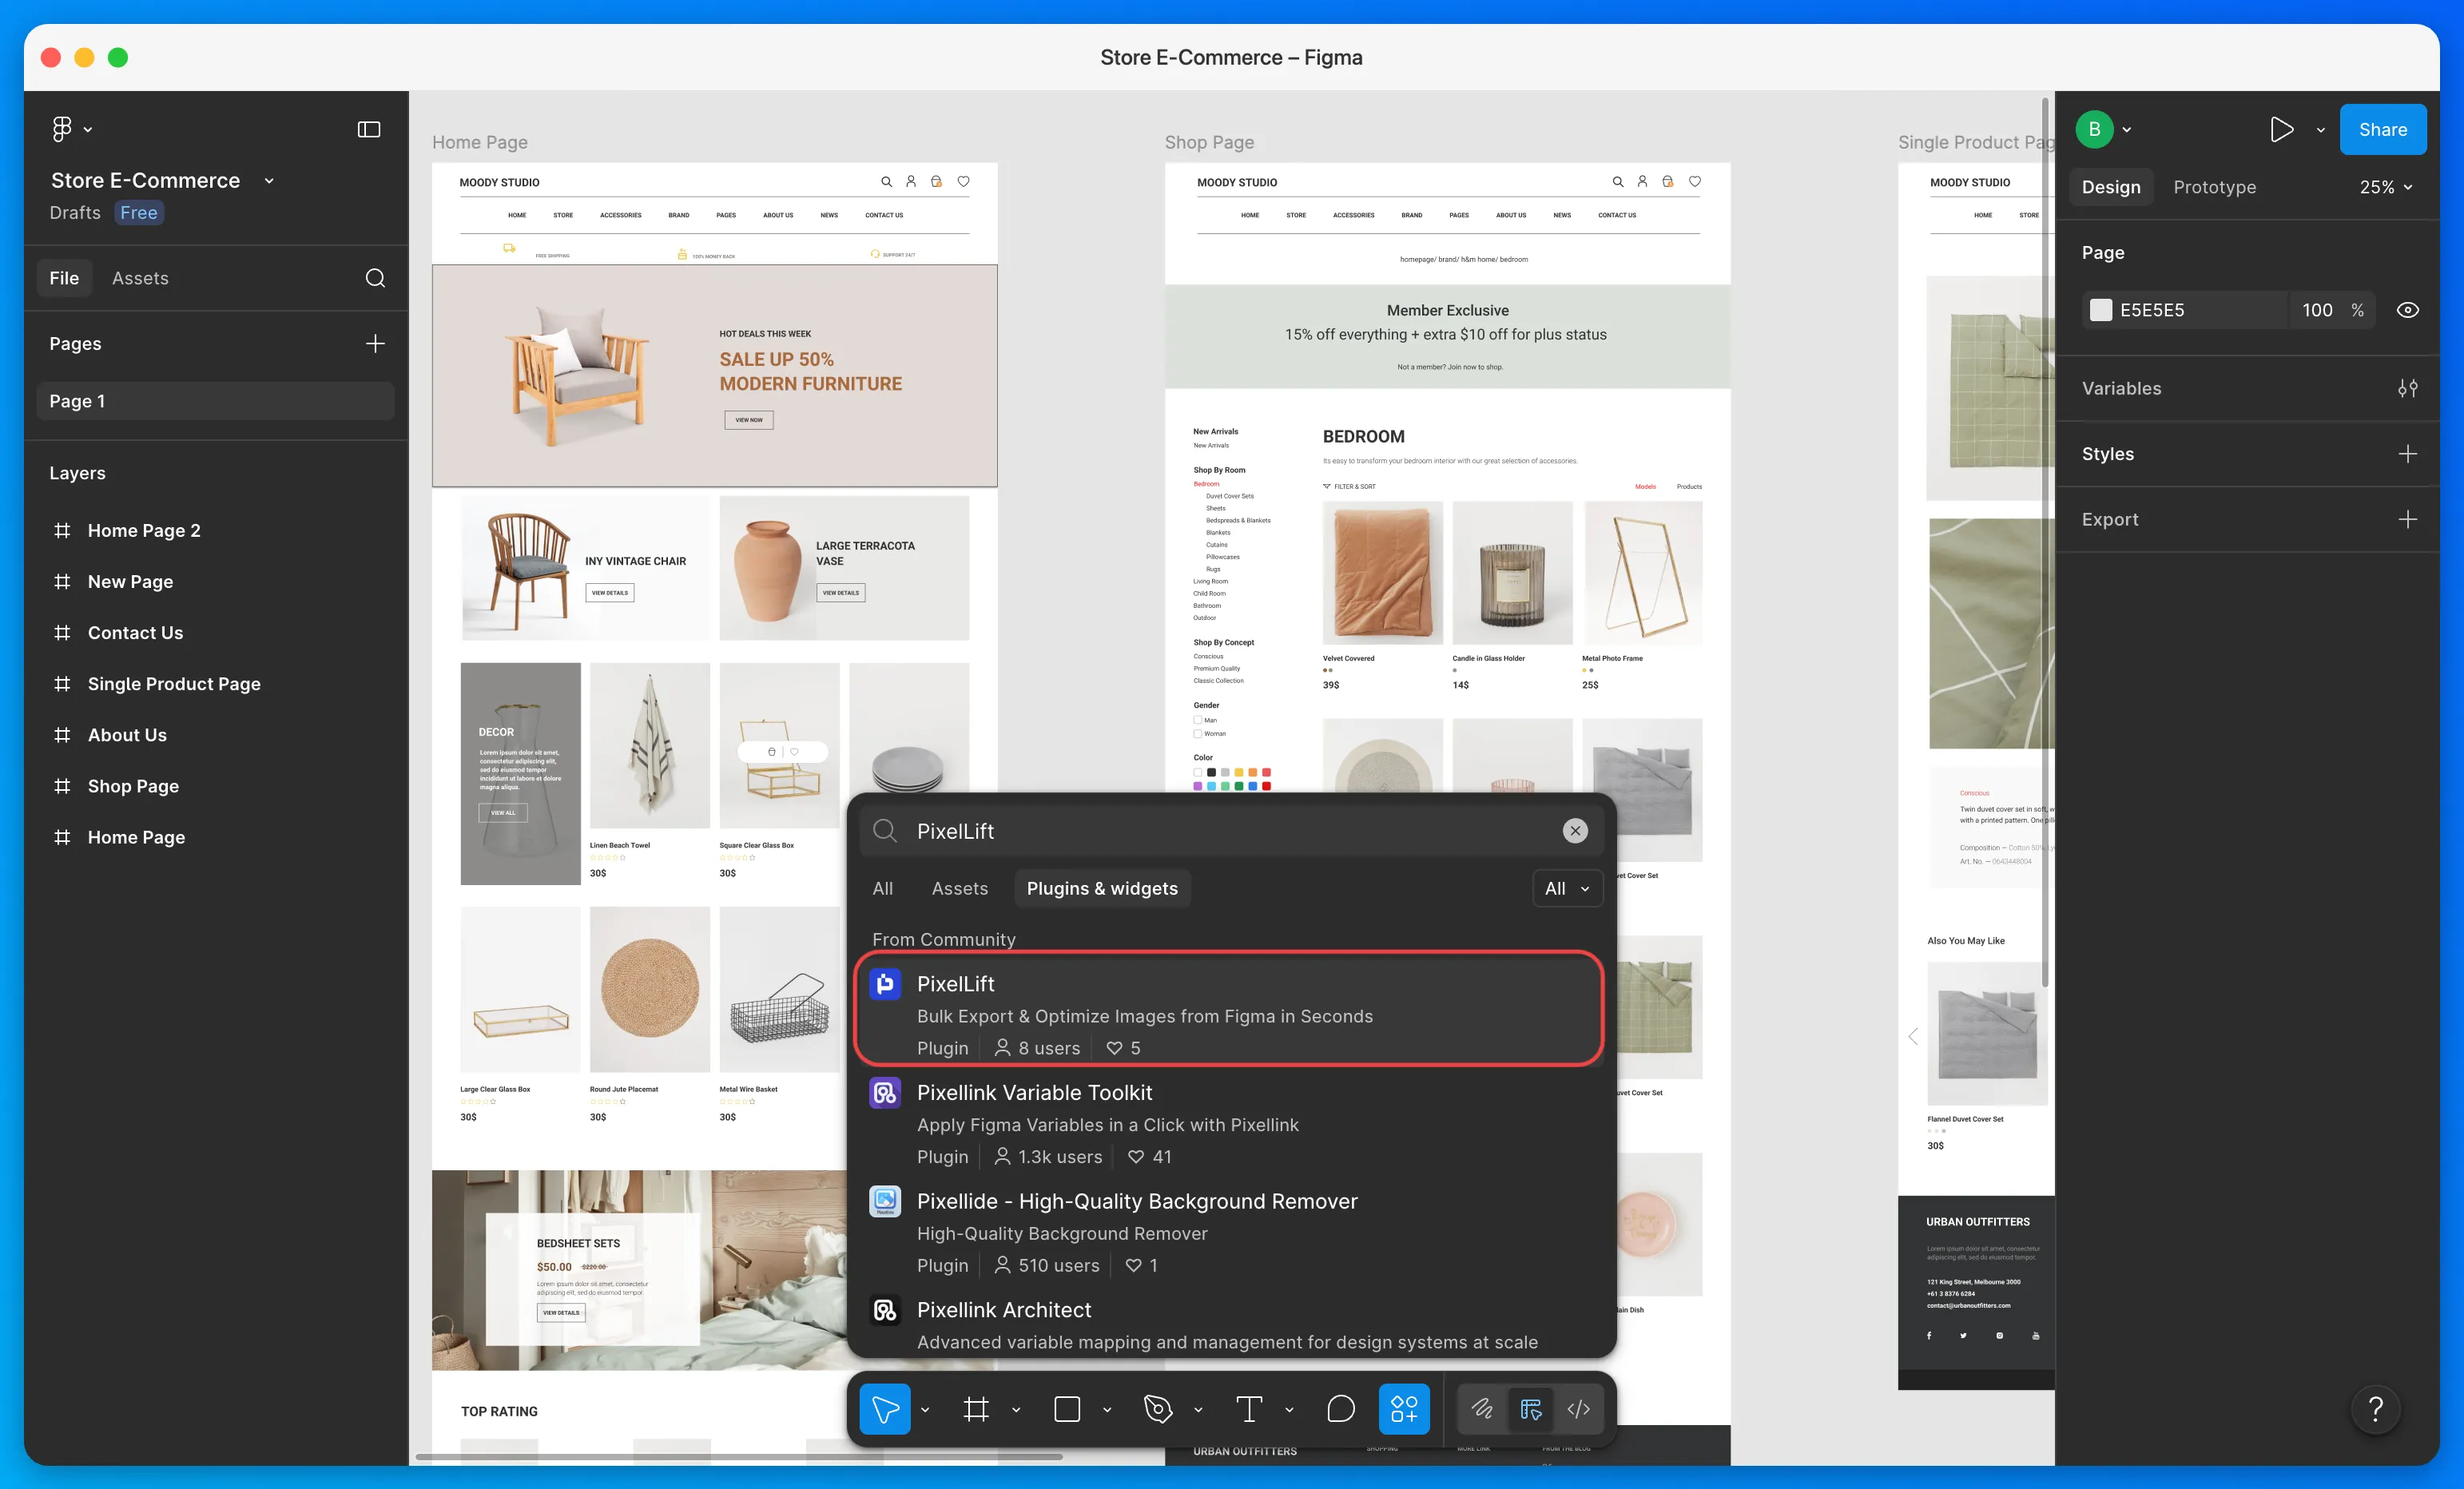Open Present options chevron
The image size is (2464, 1489).
(2320, 130)
